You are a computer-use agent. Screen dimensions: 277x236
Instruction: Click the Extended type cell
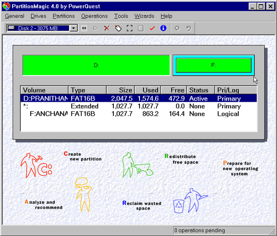(85, 106)
